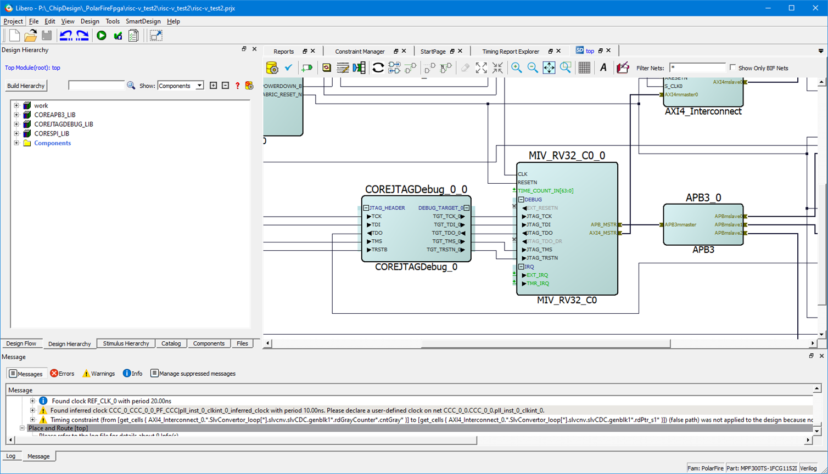The height and width of the screenshot is (474, 828).
Task: Toggle the Warnings message filter
Action: (x=98, y=374)
